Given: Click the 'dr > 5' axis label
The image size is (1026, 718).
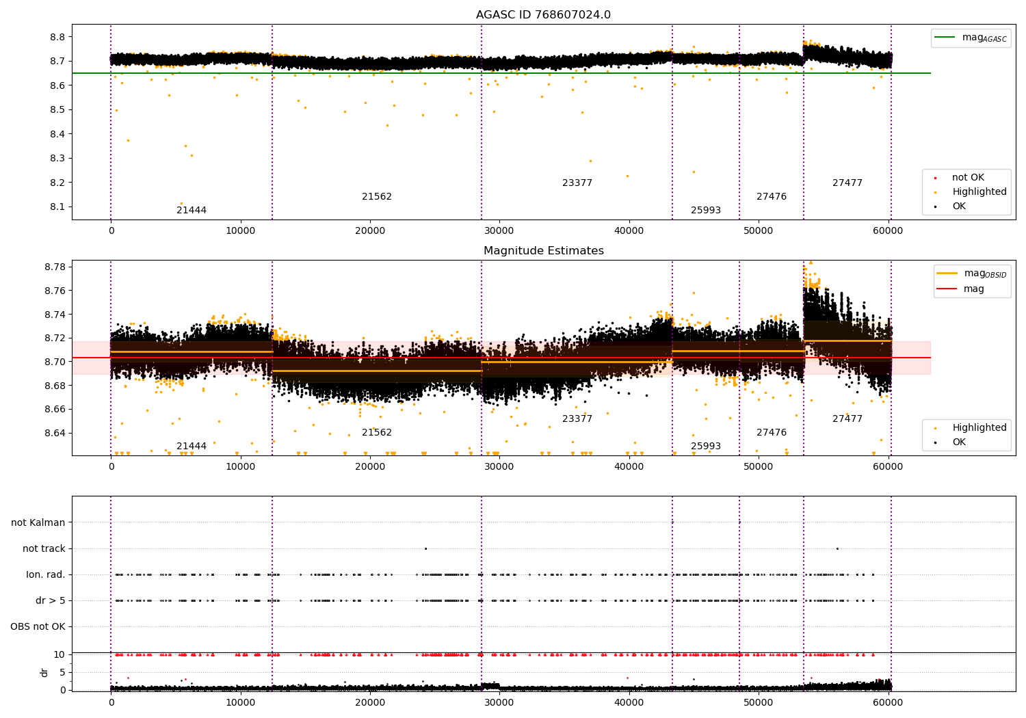Looking at the screenshot, I should point(51,601).
